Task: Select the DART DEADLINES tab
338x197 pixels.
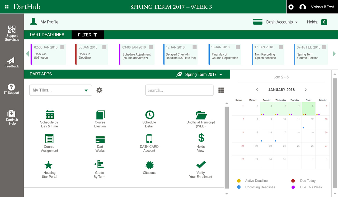Action: tap(47, 35)
